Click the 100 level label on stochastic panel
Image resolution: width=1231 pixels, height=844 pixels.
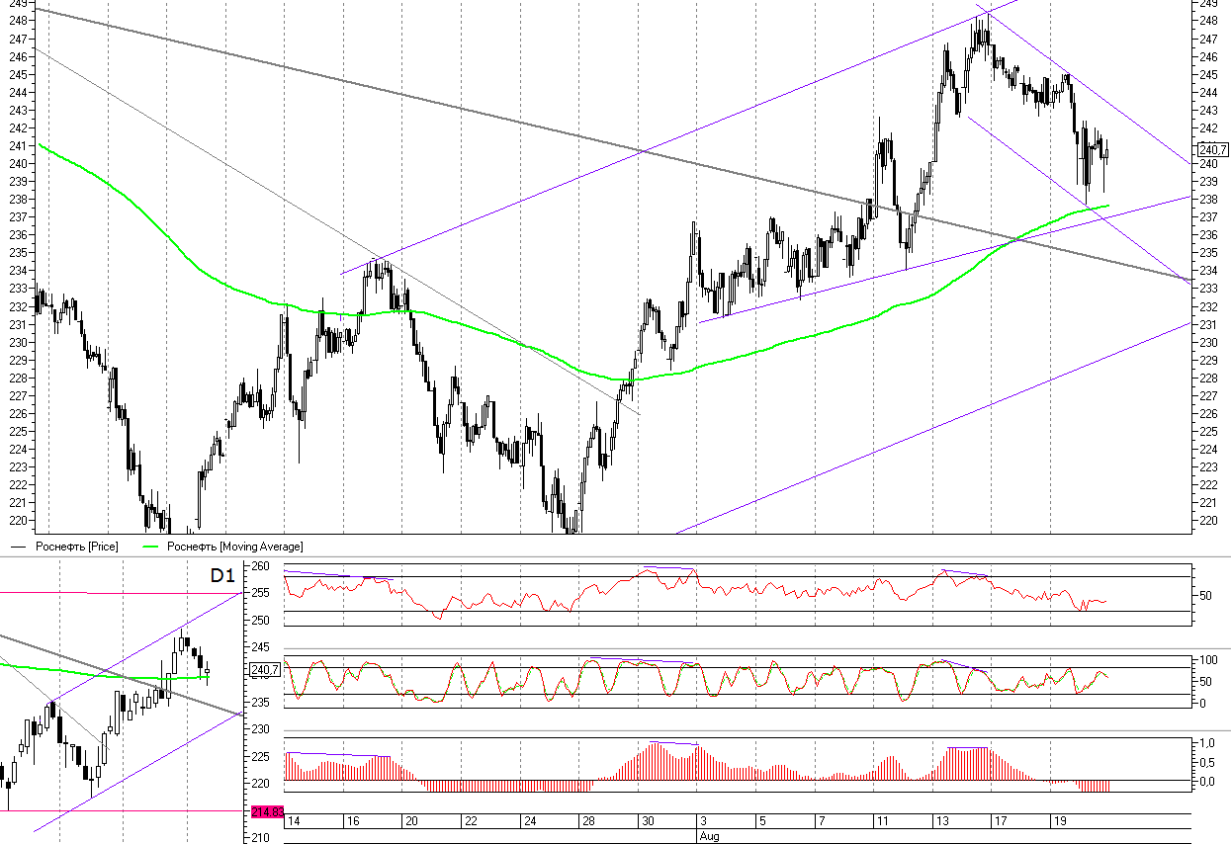[1207, 659]
